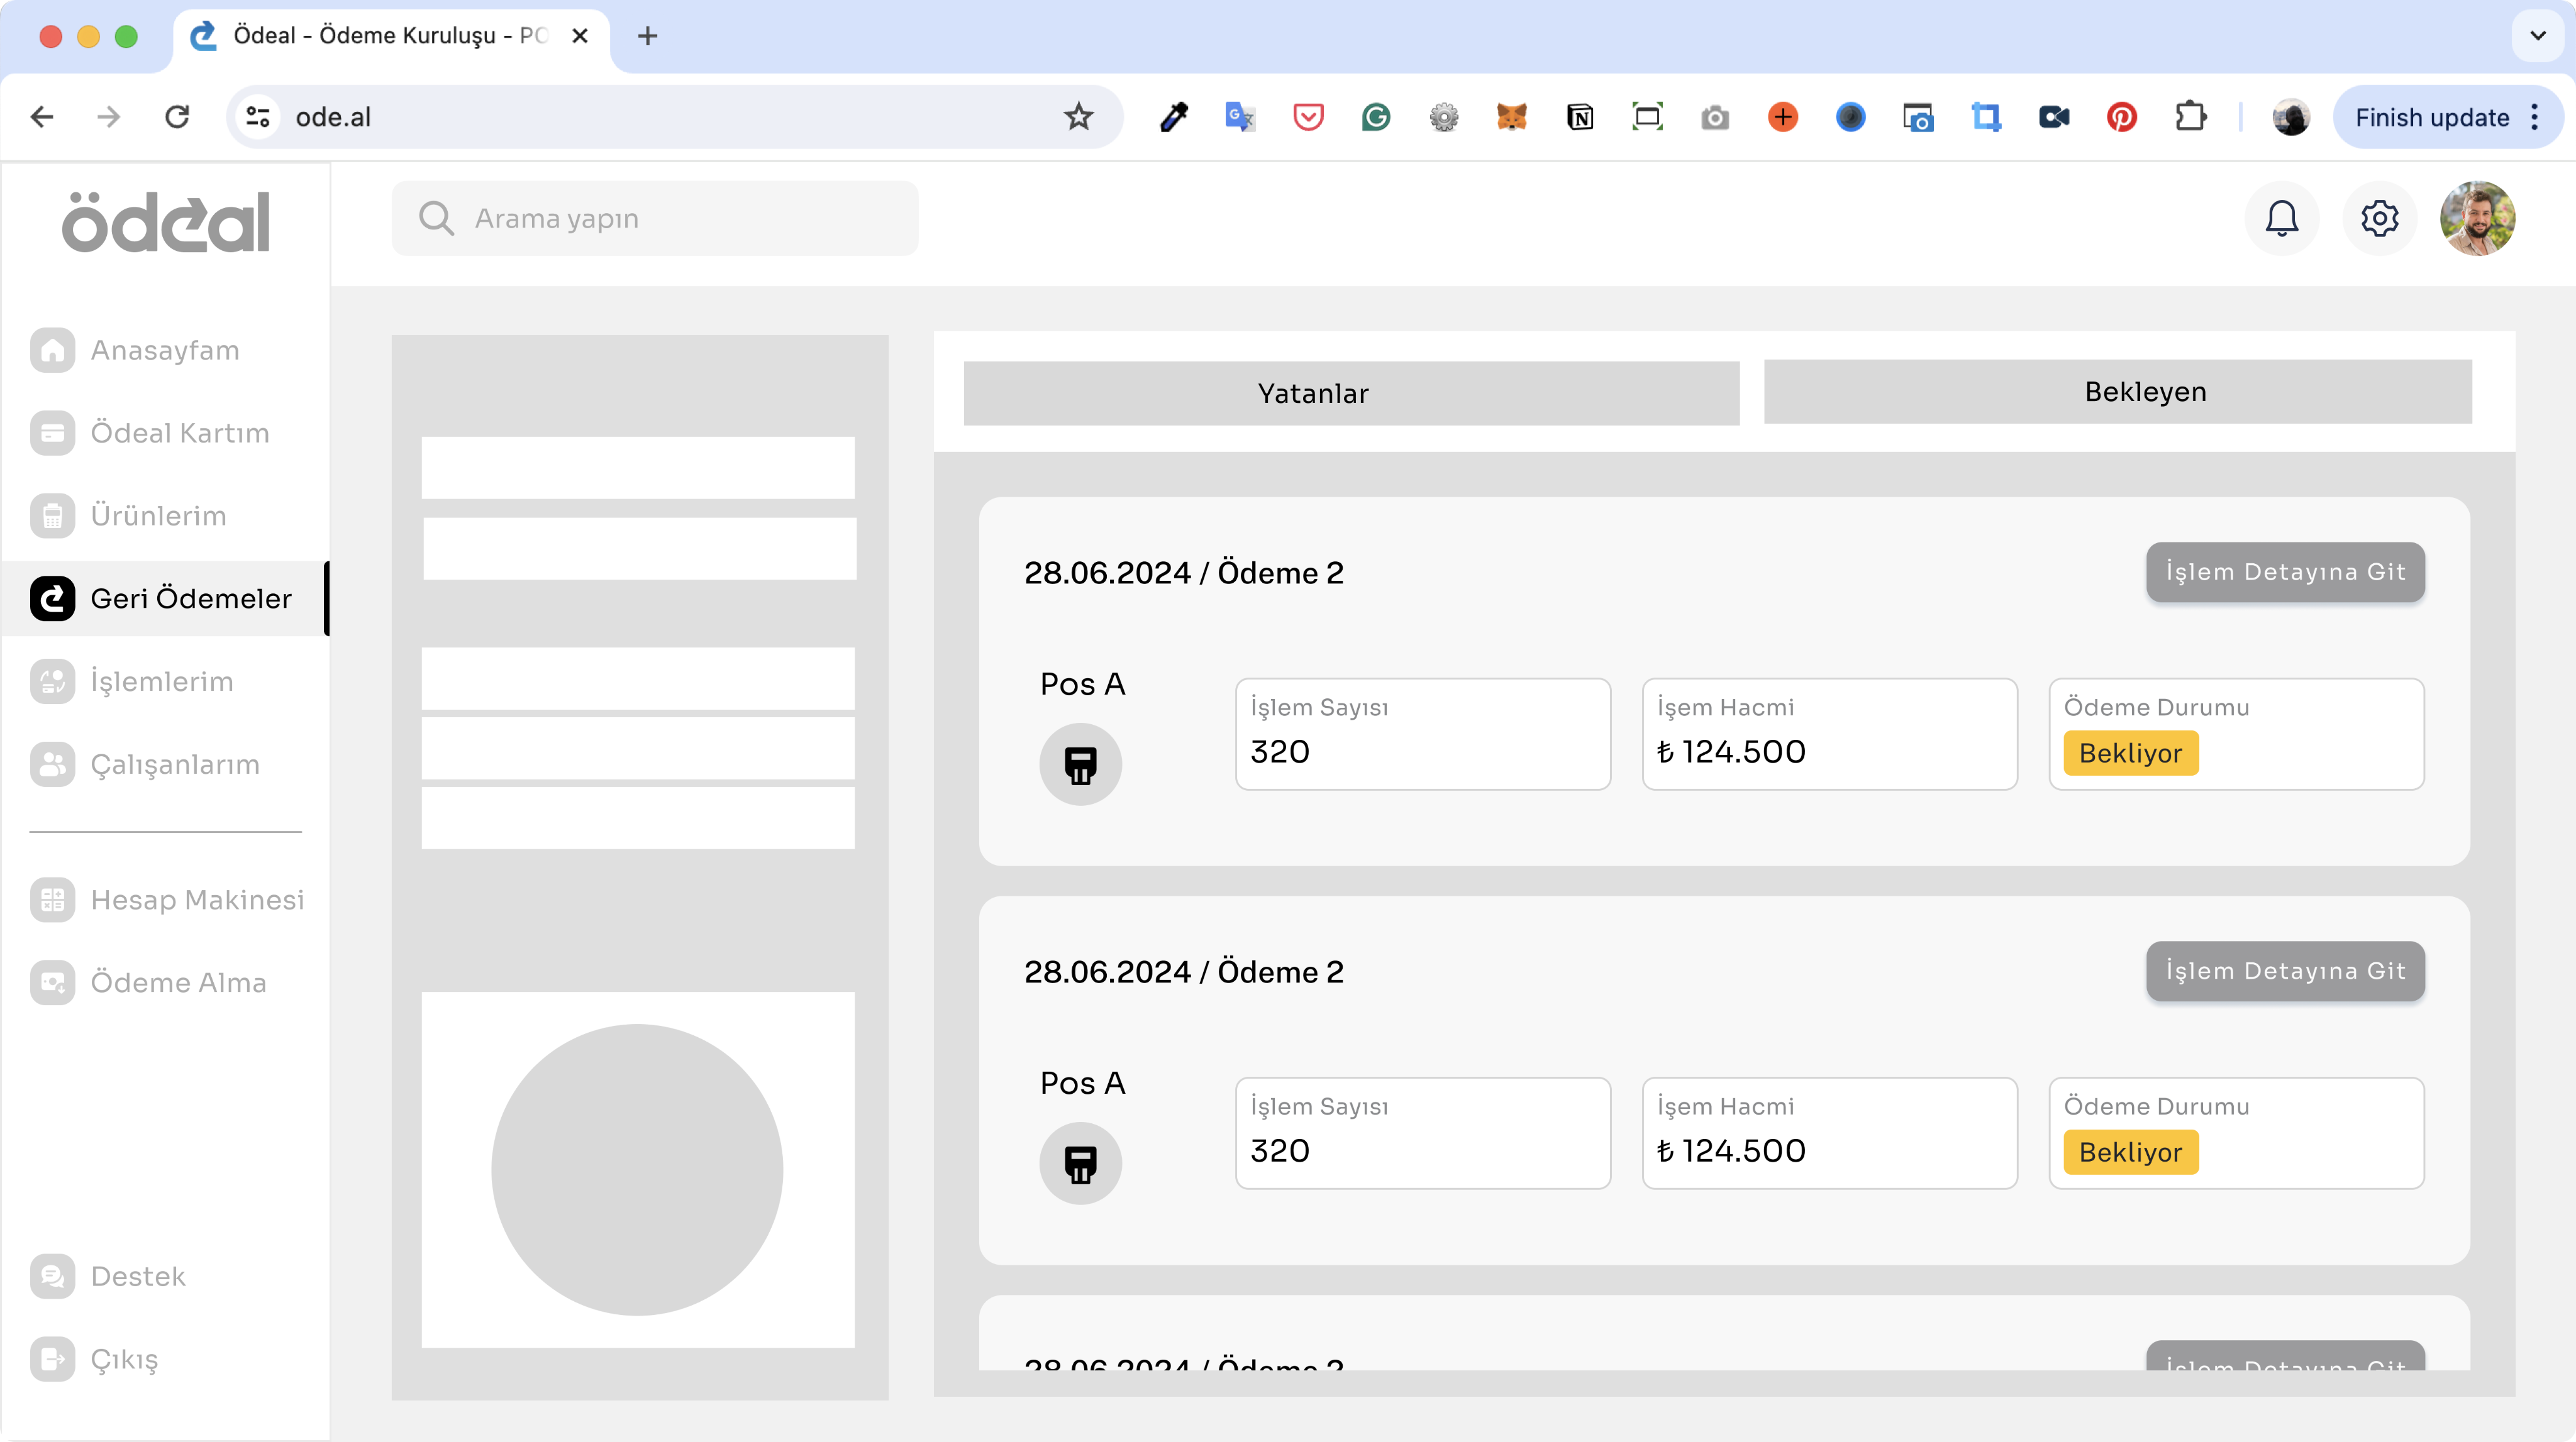Click the search magnifier icon
Screen dimensions: 2576x1442
436,218
